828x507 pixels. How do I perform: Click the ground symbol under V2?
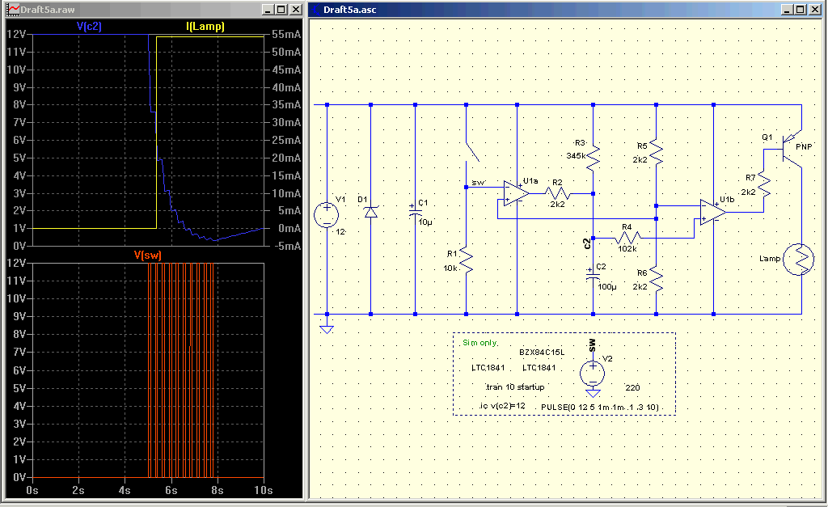coord(593,394)
